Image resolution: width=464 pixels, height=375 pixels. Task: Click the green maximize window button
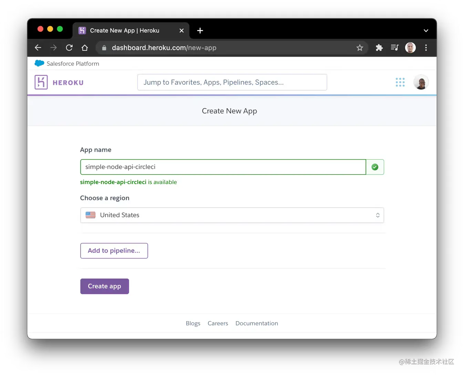click(x=60, y=29)
